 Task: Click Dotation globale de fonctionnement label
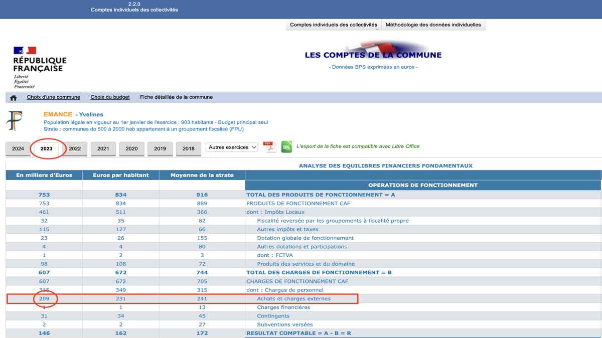(305, 238)
